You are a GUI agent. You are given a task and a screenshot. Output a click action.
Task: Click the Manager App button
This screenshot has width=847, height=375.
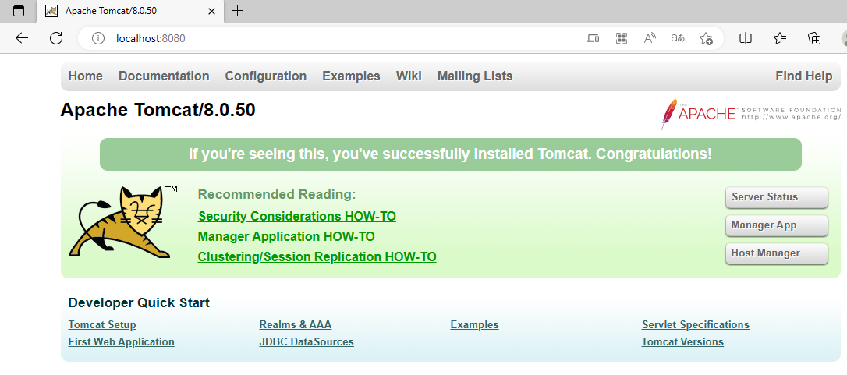pyautogui.click(x=776, y=225)
